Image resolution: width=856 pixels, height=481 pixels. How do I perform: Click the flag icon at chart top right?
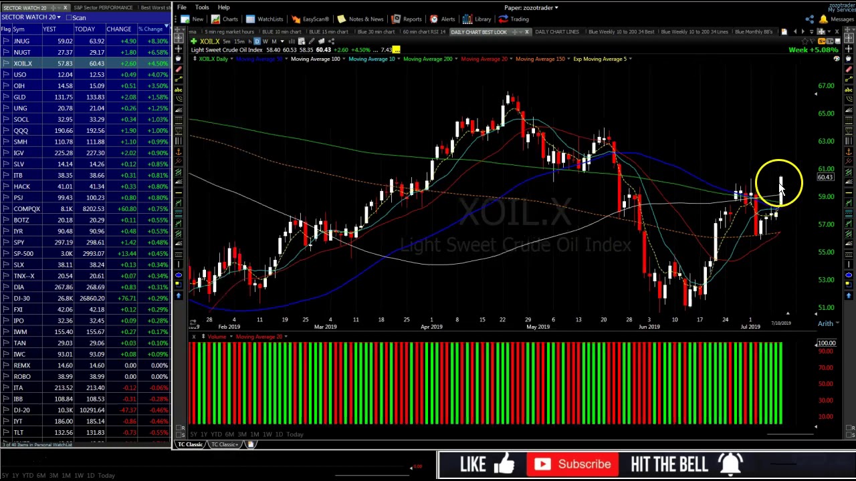pyautogui.click(x=812, y=41)
